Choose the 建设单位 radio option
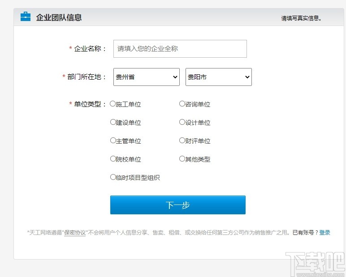 [113, 122]
